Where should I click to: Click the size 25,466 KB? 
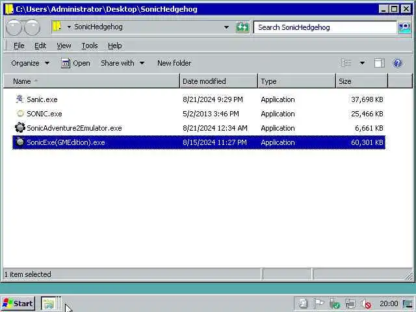[367, 114]
